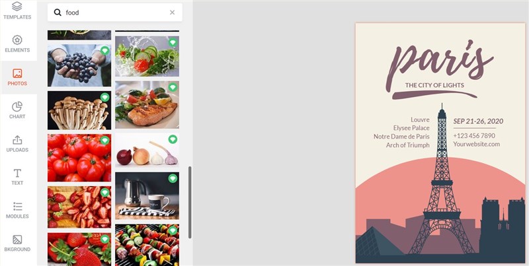The image size is (529, 266).
Task: Select the grapes in hands photo
Action: pyautogui.click(x=79, y=65)
